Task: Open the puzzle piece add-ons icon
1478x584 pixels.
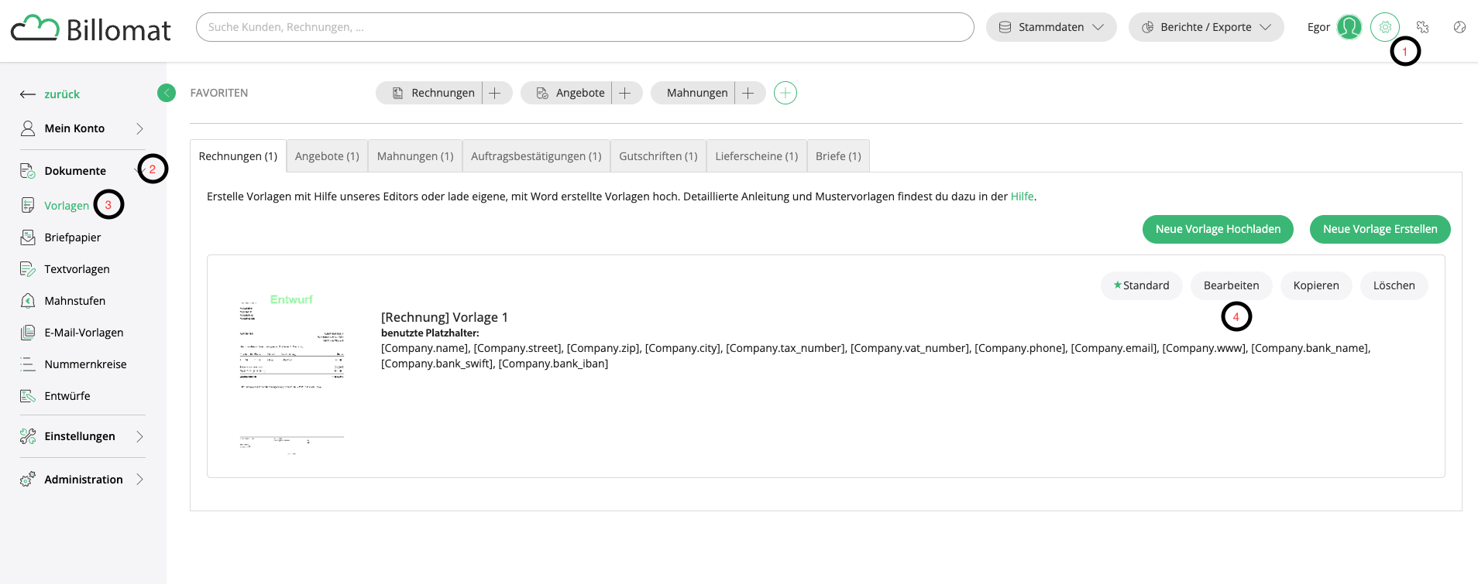Action: point(1422,27)
